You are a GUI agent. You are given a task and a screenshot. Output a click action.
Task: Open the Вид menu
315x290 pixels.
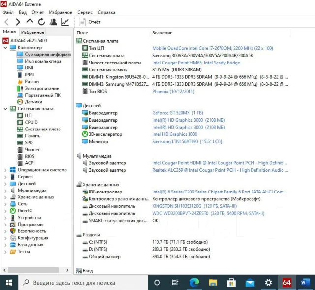point(23,12)
